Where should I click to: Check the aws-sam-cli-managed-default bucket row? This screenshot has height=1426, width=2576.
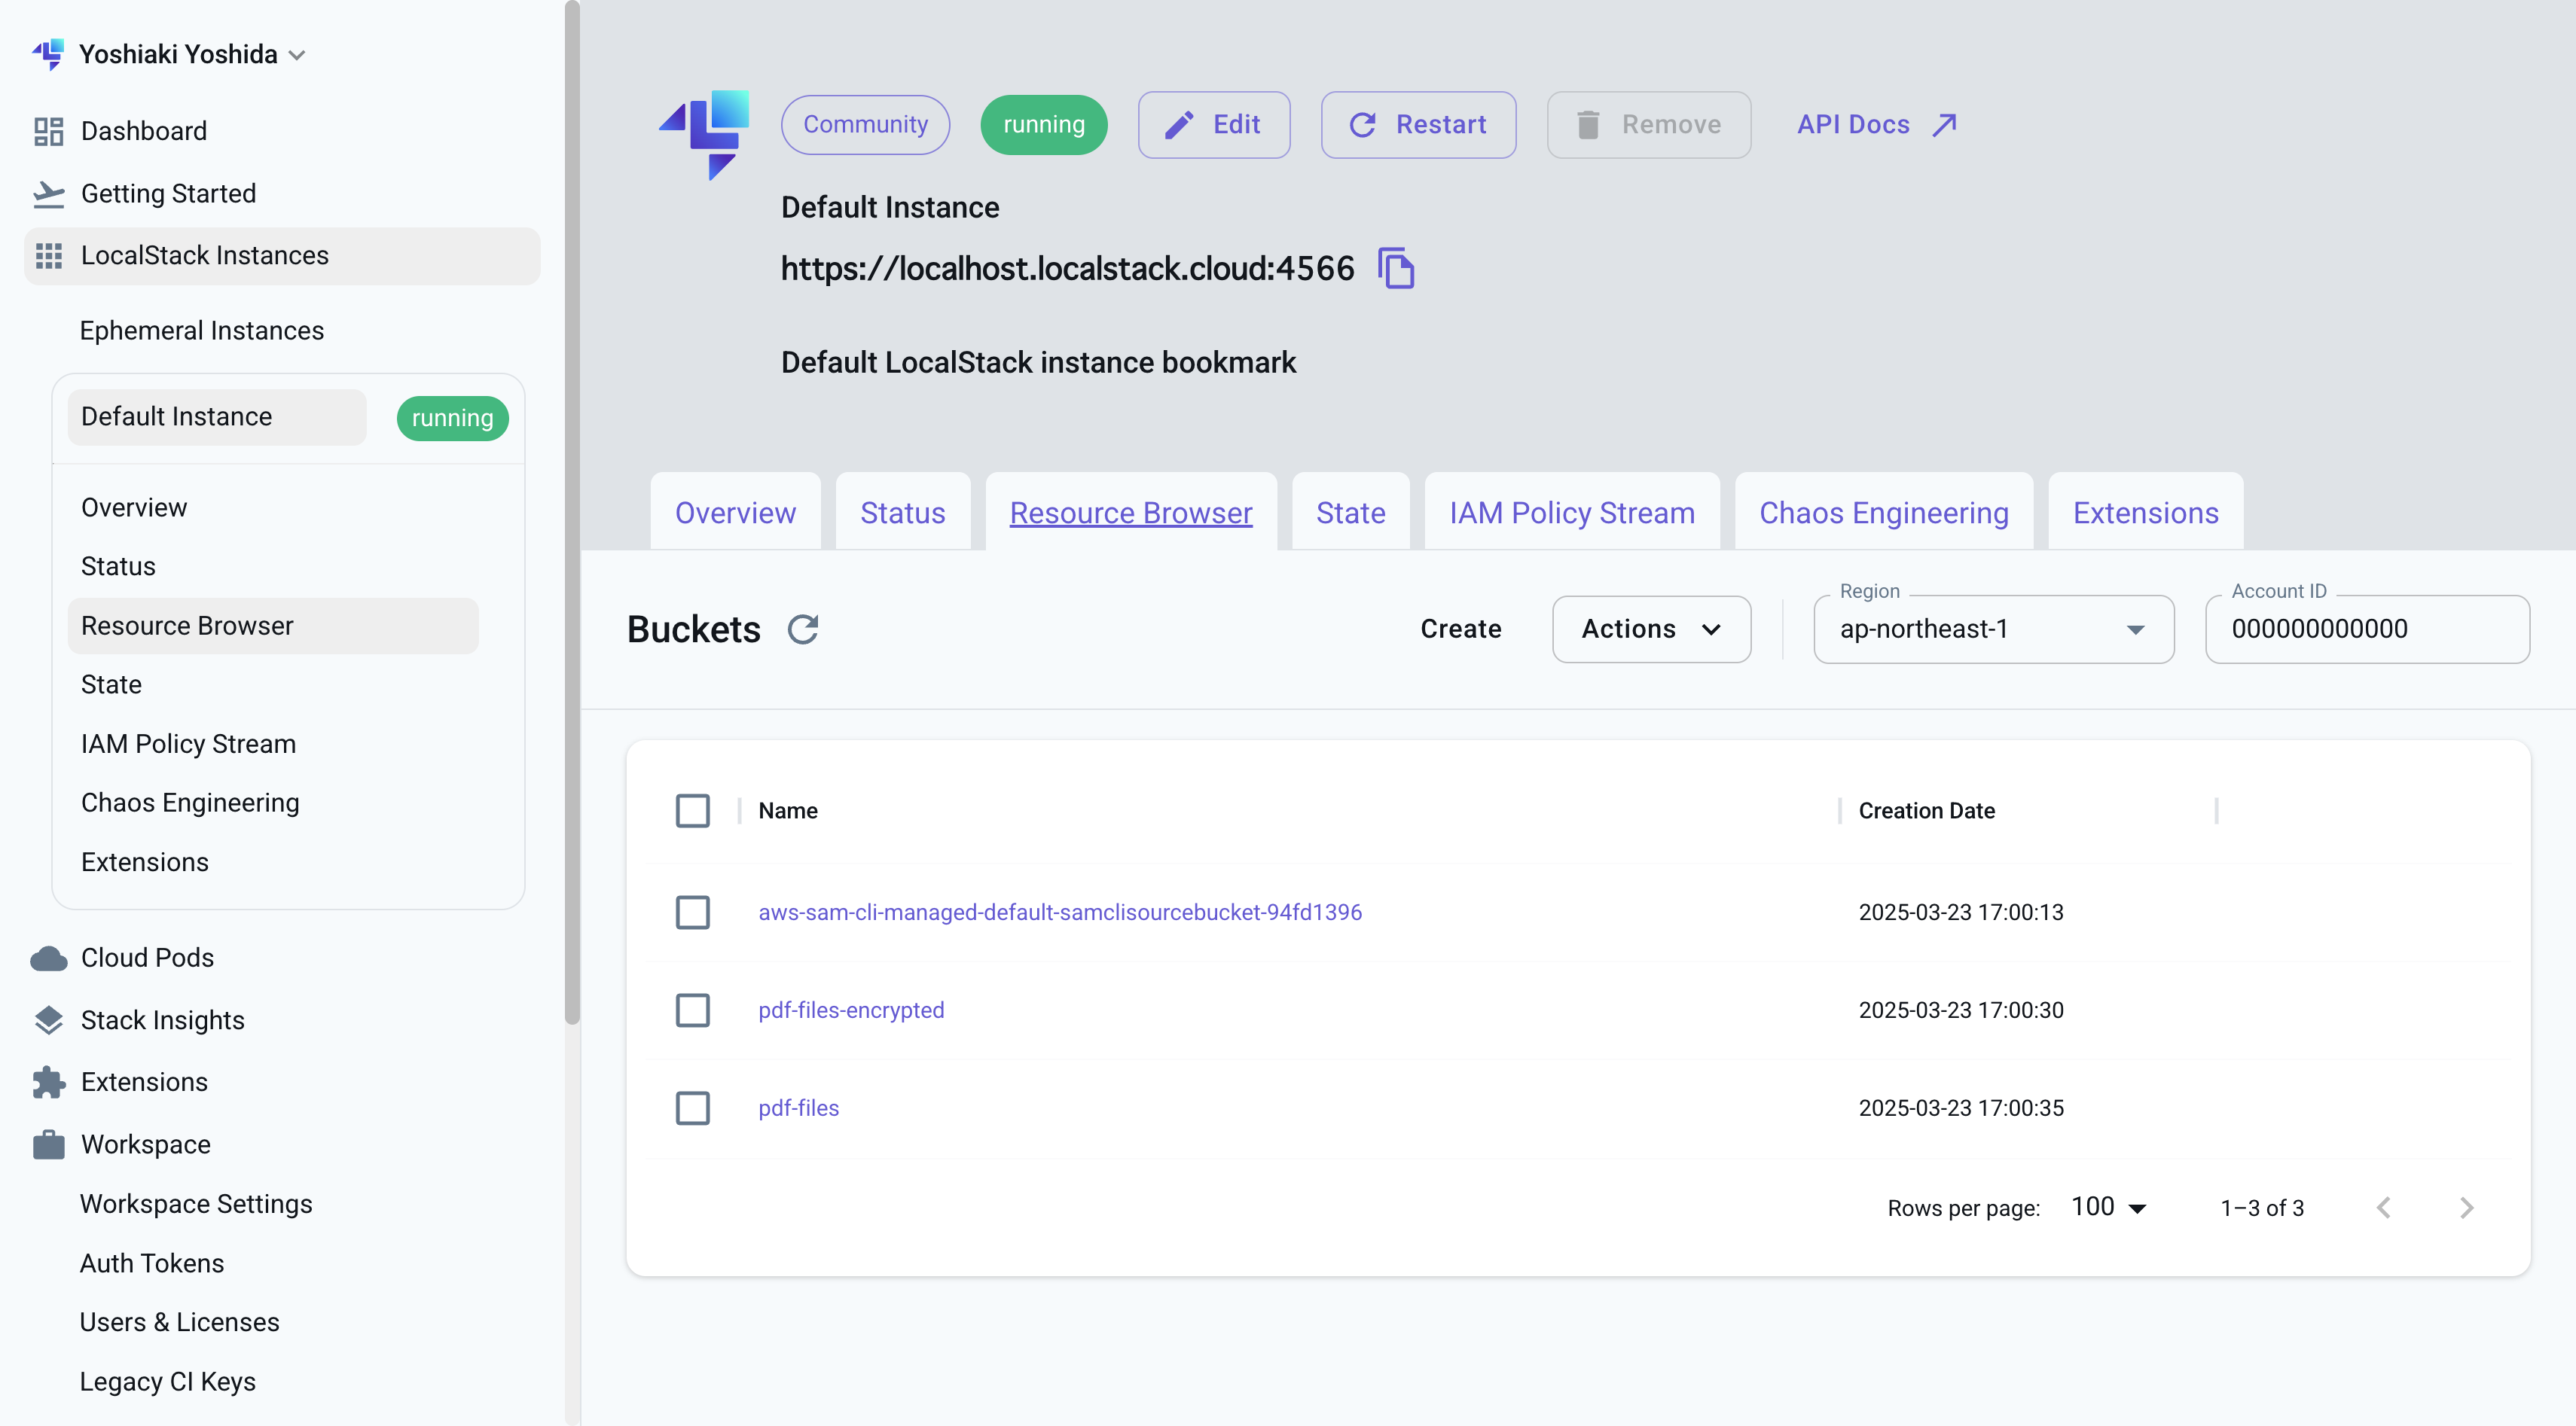[x=692, y=913]
